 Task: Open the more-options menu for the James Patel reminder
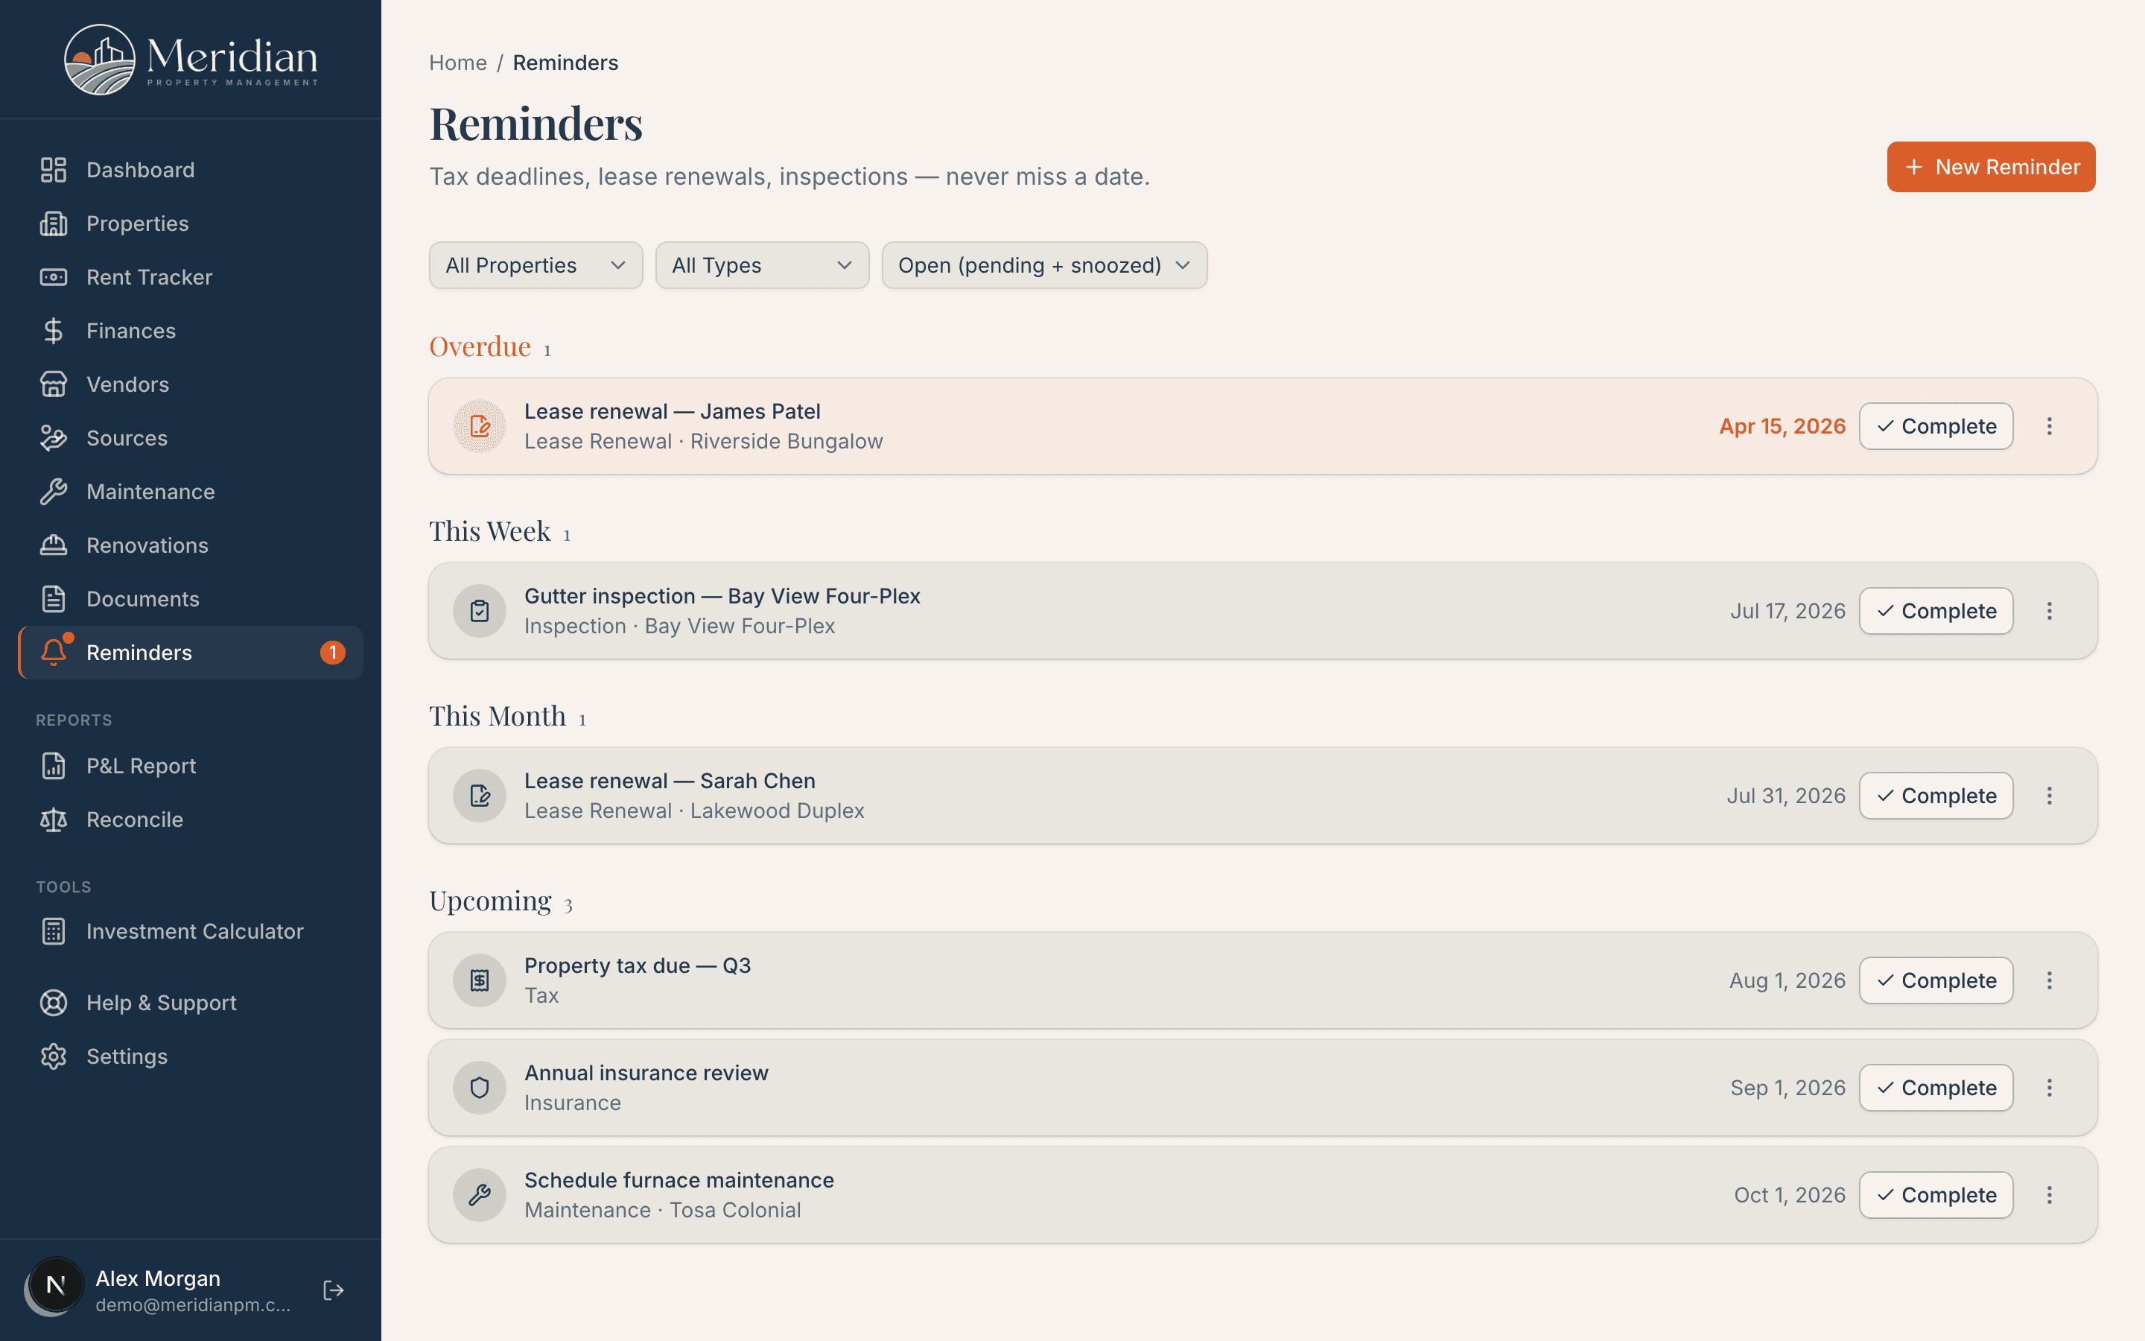[x=2049, y=427]
